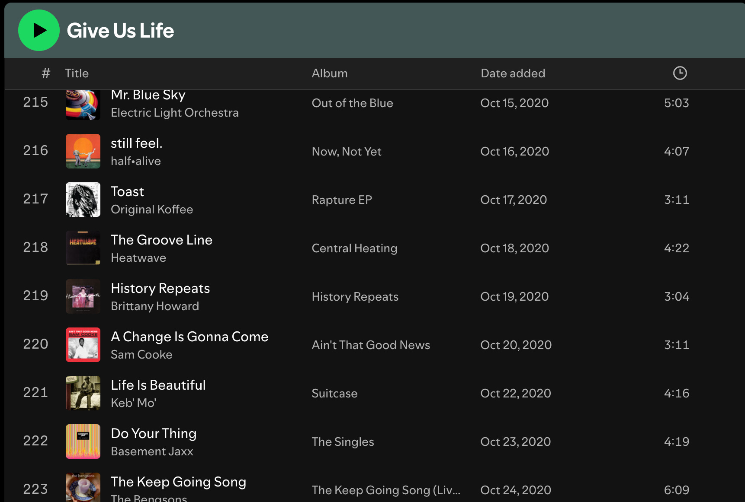Open The Keep Going Song by The Bengsons
Image resolution: width=745 pixels, height=502 pixels.
click(178, 481)
